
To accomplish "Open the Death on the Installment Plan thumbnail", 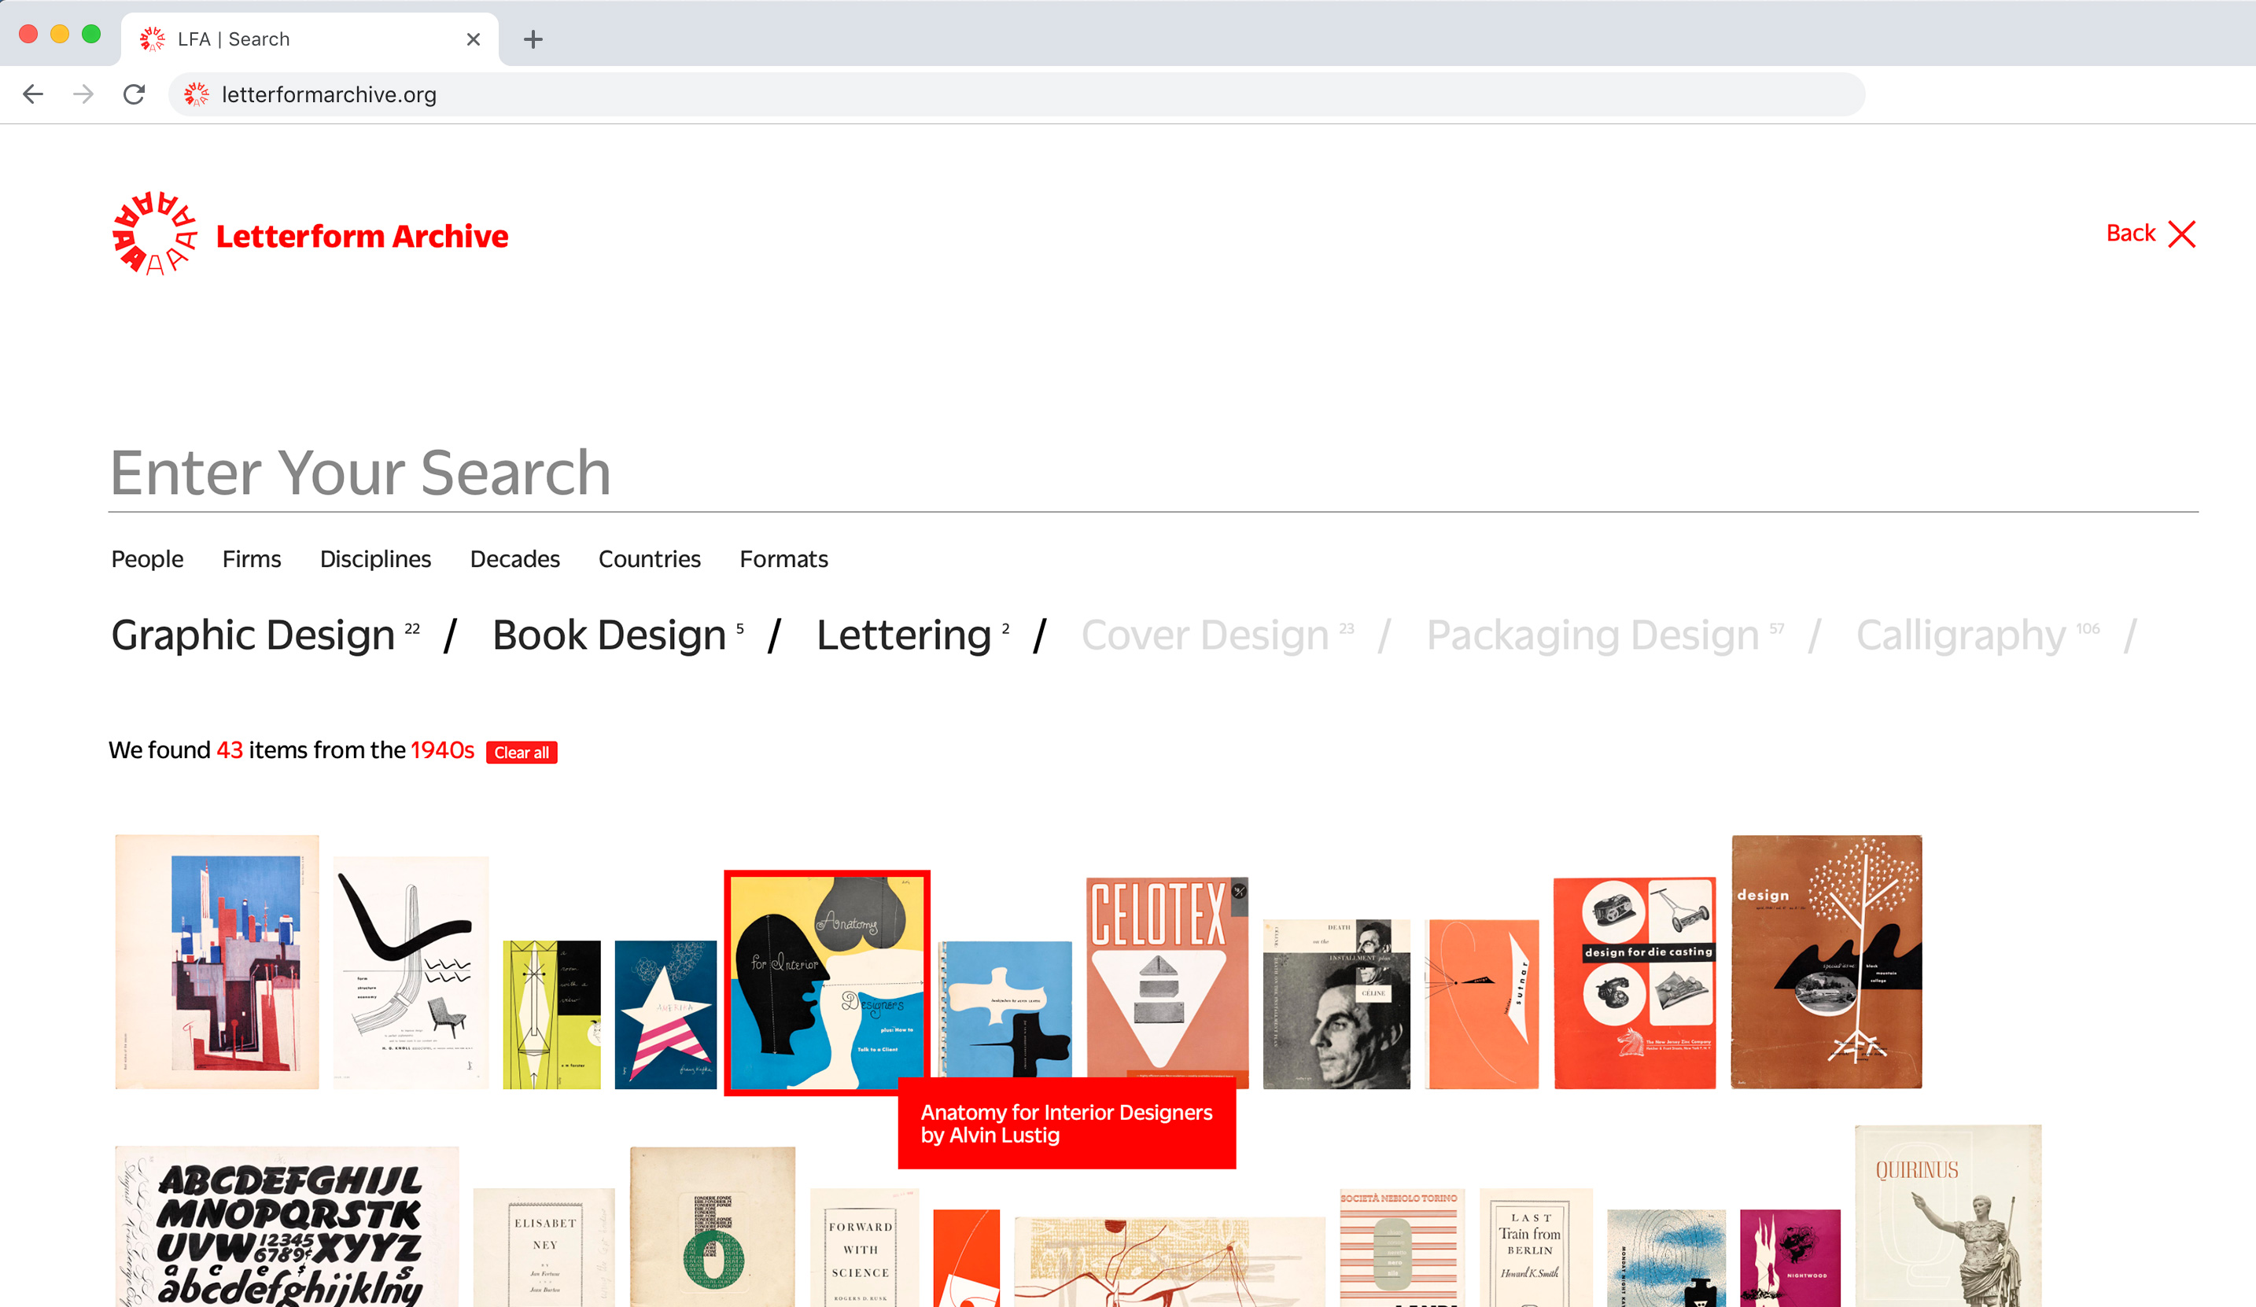I will click(1336, 1003).
